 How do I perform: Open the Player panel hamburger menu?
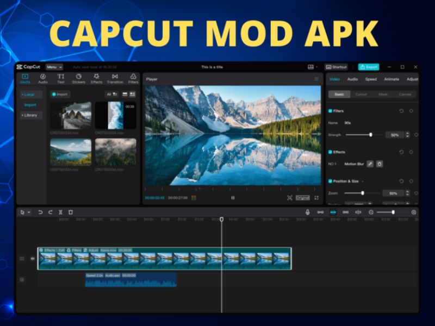(x=316, y=79)
